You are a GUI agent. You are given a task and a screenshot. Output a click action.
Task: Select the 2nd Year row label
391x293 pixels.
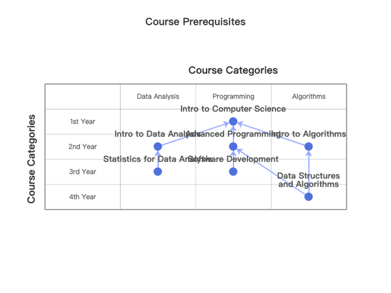coord(83,146)
